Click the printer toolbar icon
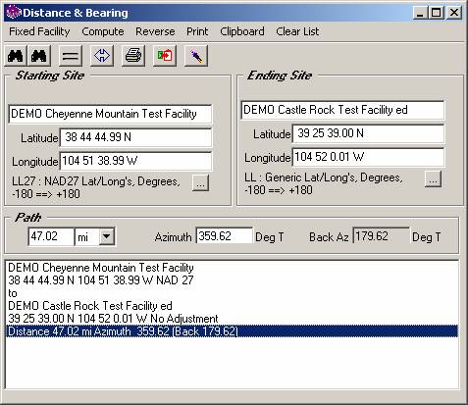The image size is (468, 405). [133, 56]
